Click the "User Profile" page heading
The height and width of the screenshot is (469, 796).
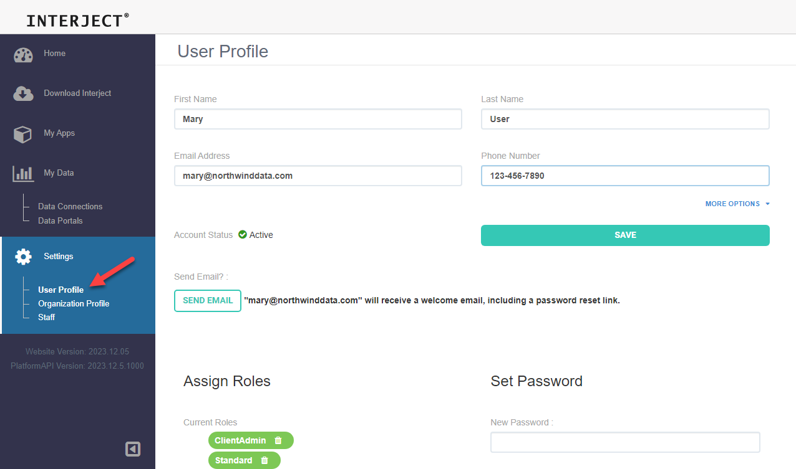223,51
